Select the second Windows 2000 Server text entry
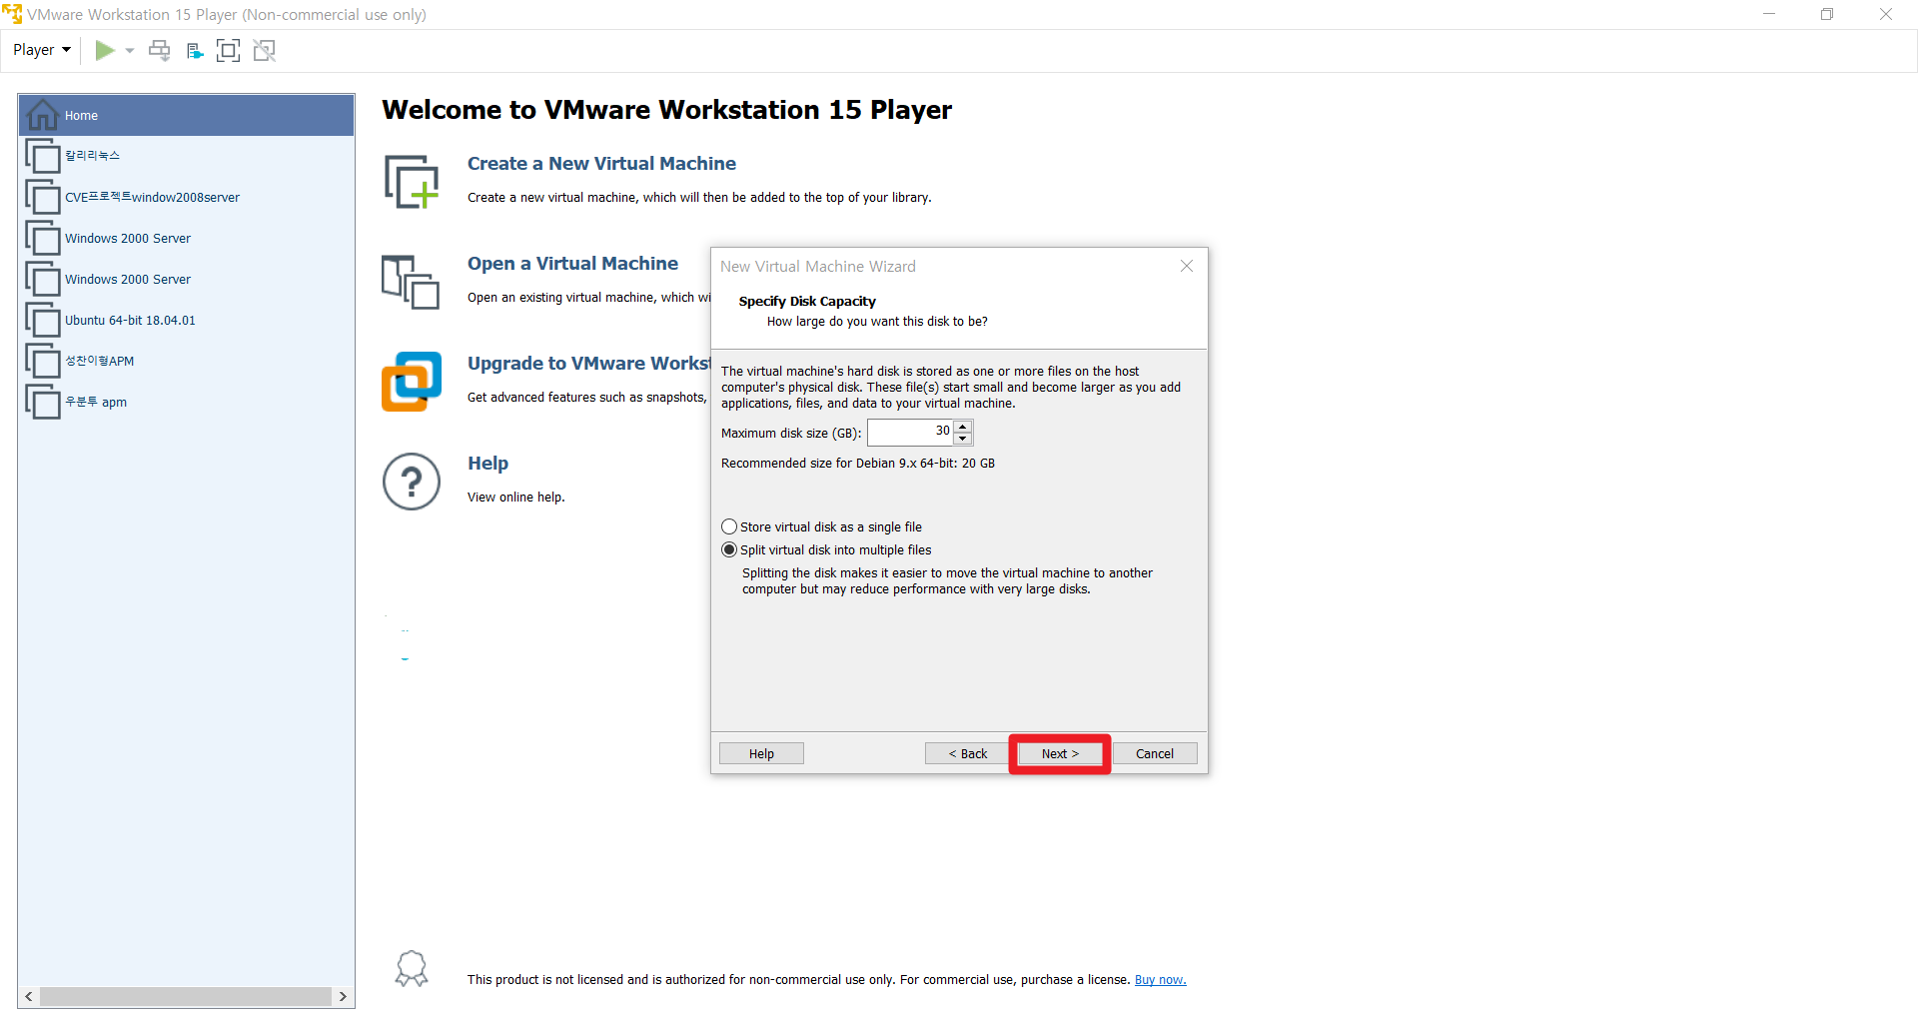1918x1029 pixels. [x=128, y=280]
